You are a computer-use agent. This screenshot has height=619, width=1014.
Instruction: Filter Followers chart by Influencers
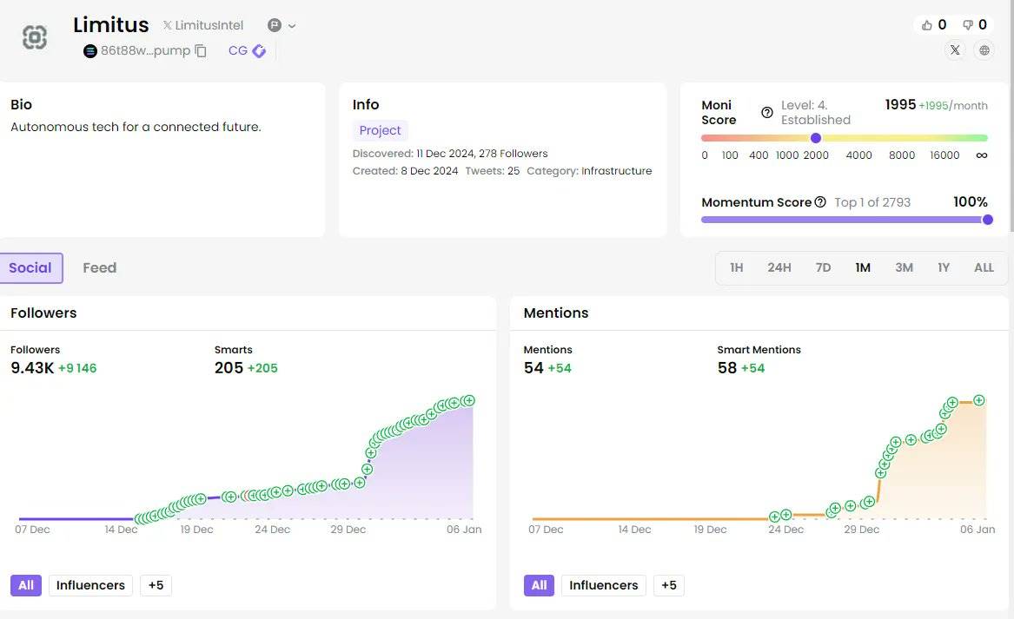(x=90, y=585)
